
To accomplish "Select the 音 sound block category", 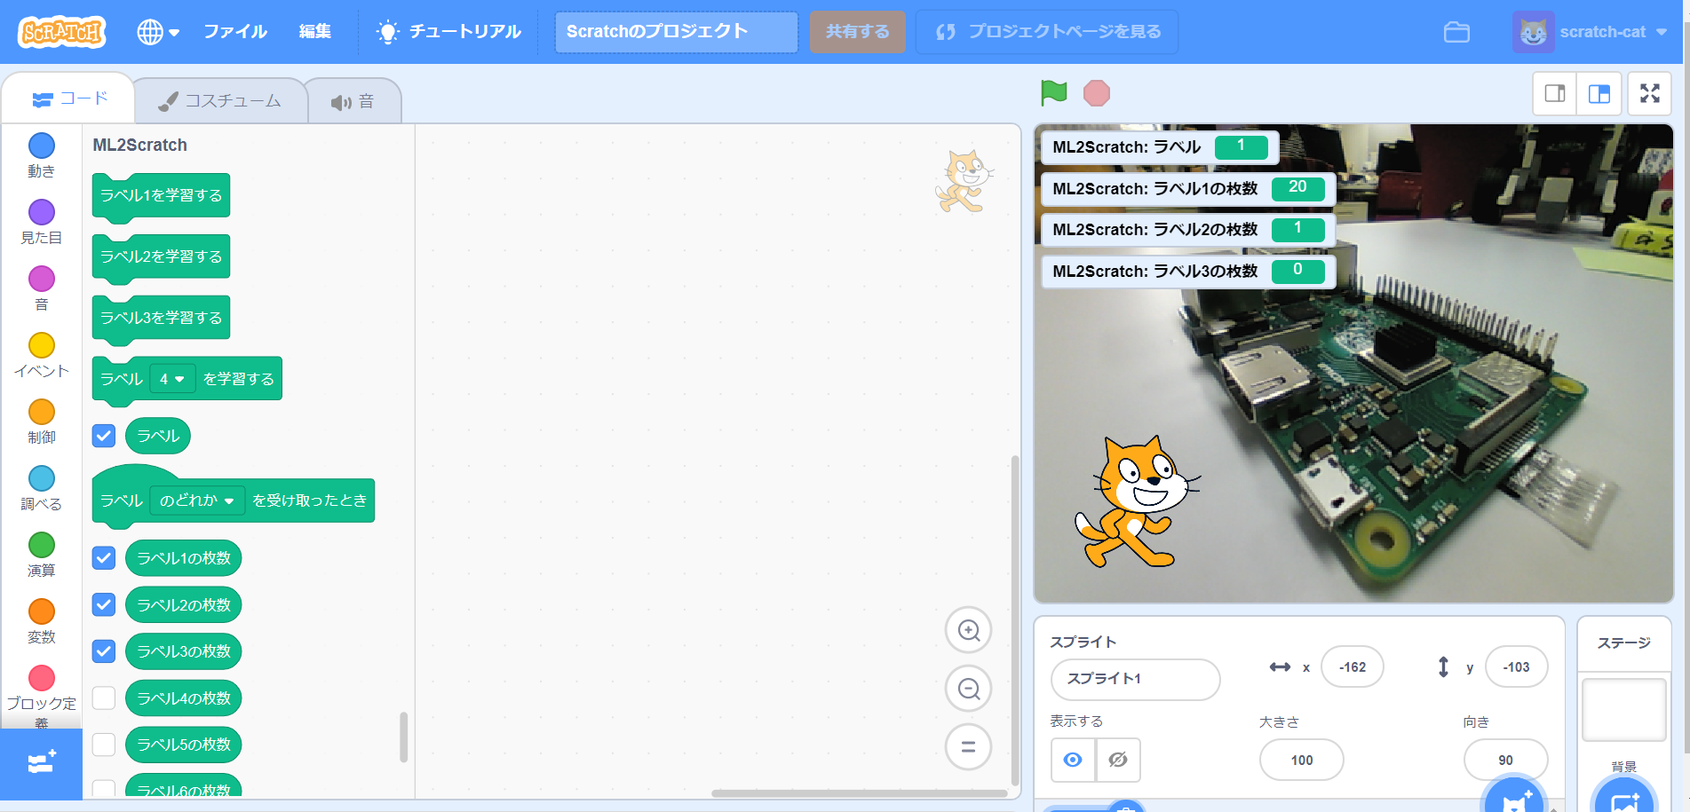I will (x=42, y=288).
